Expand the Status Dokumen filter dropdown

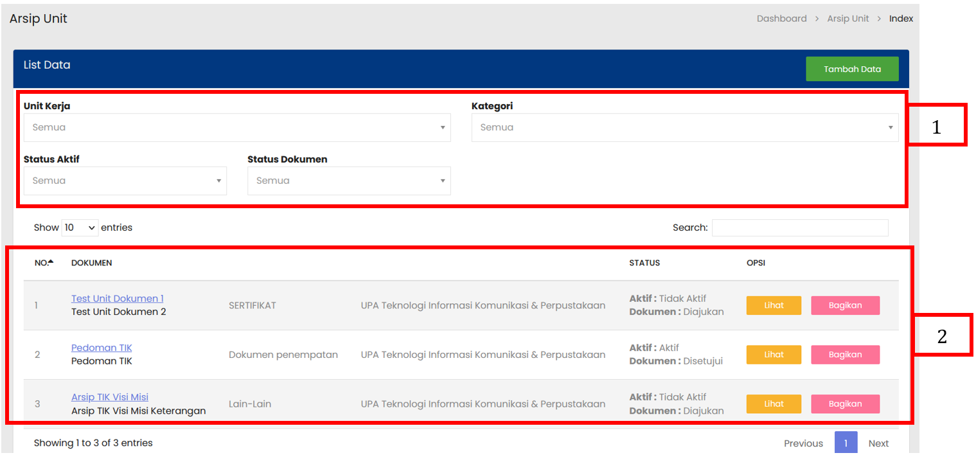[348, 181]
